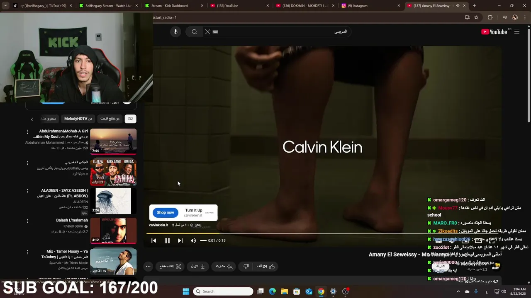Open the A Girl Within My Soul video thumbnail
The height and width of the screenshot is (298, 531).
[113, 142]
